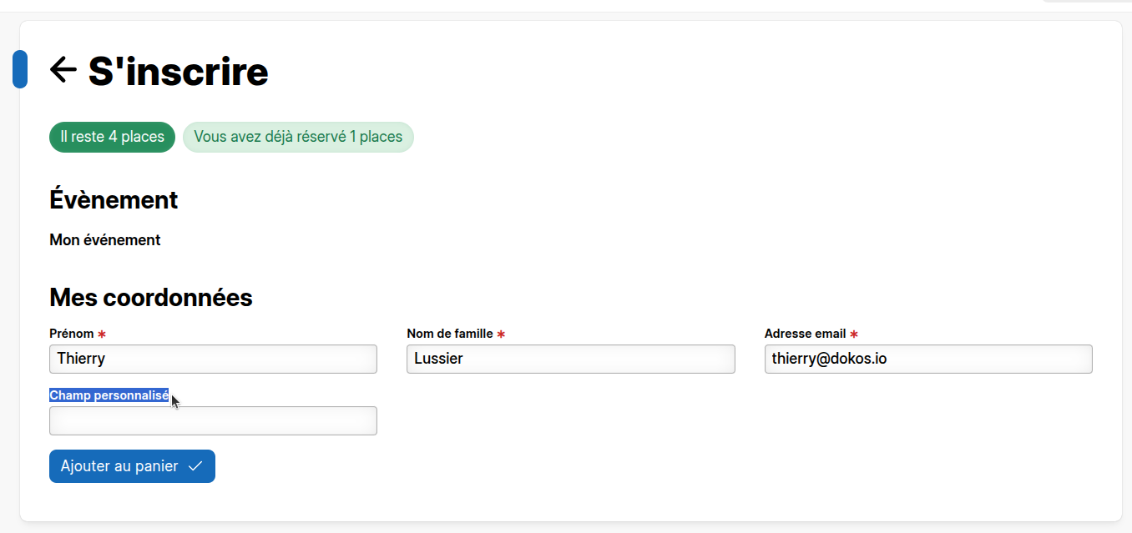Click the back arrow next to S'inscrire
Viewport: 1132px width, 533px height.
coord(63,69)
